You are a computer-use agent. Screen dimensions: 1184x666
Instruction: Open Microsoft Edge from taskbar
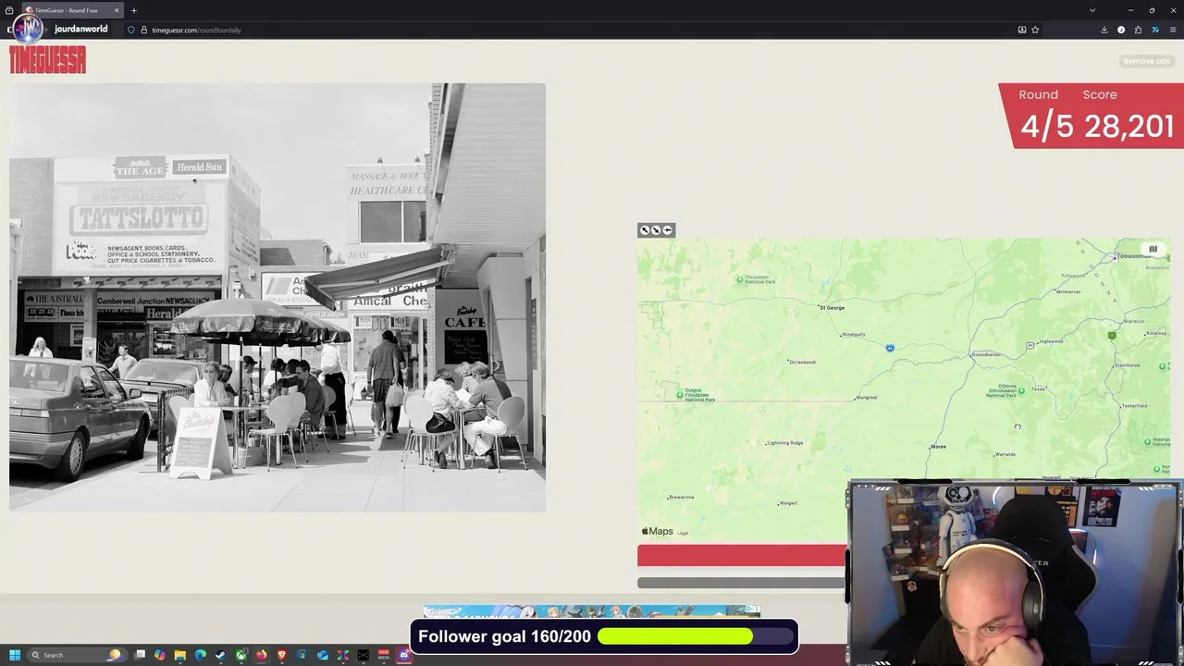click(200, 655)
